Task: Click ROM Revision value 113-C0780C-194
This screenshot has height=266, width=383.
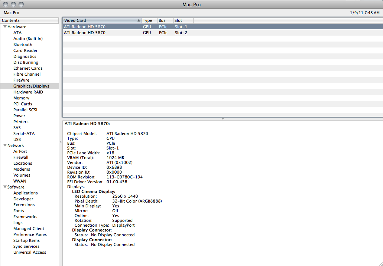Action: point(124,177)
